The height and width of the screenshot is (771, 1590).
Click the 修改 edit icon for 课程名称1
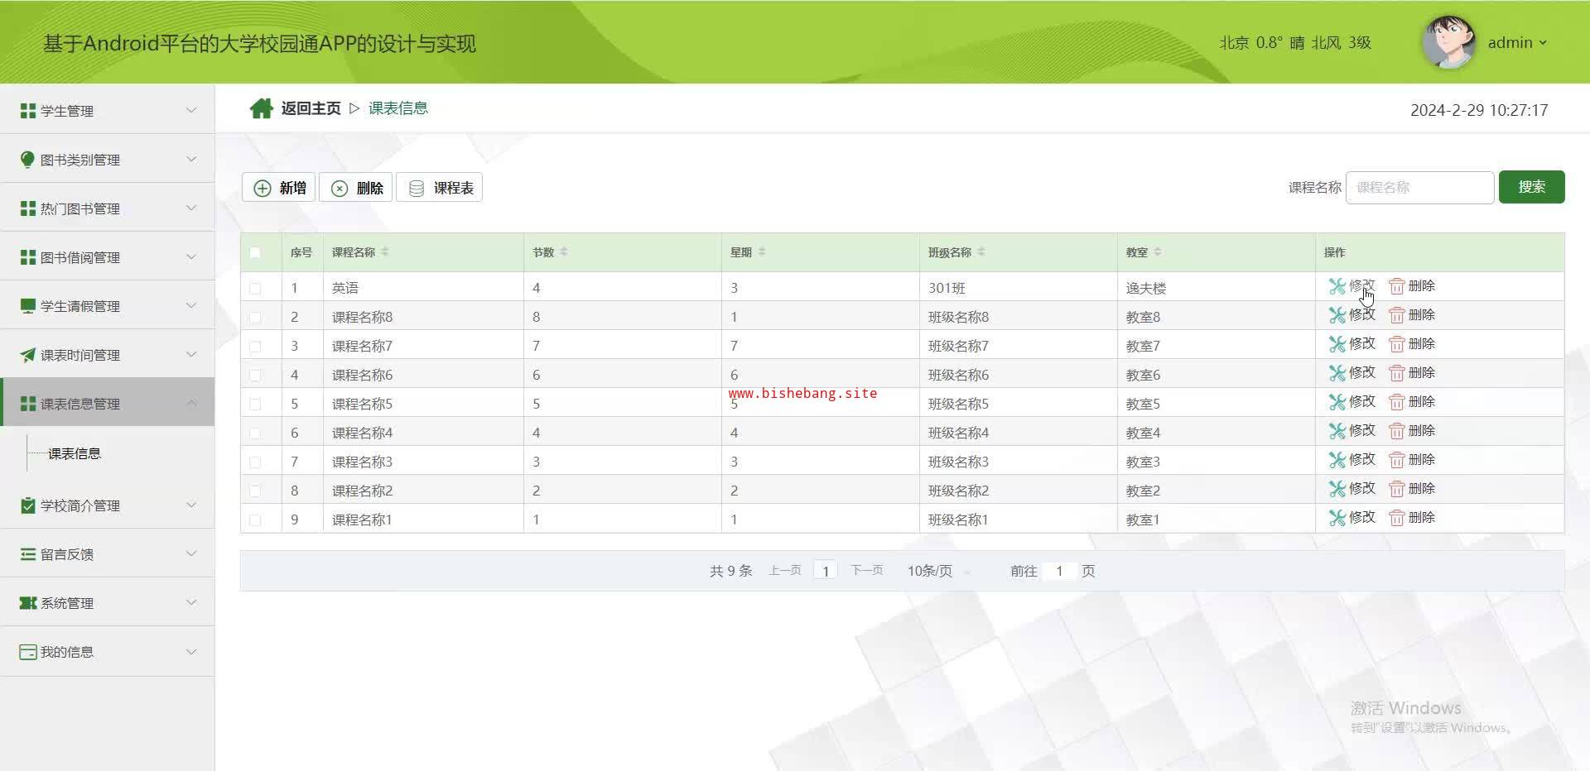tap(1337, 518)
